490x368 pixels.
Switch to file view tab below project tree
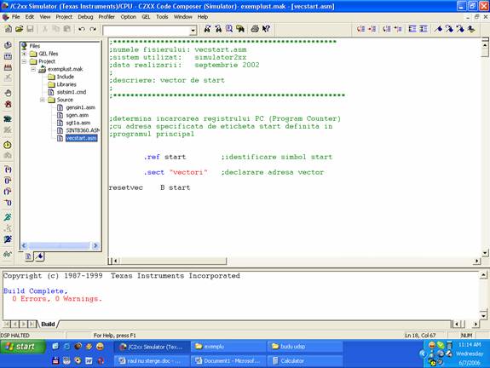(28, 256)
